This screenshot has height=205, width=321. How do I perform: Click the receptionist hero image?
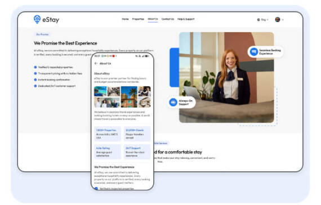tap(226, 77)
